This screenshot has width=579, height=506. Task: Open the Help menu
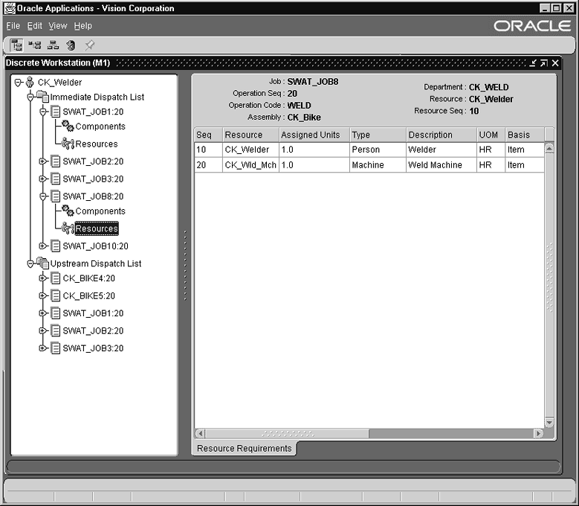coord(83,26)
